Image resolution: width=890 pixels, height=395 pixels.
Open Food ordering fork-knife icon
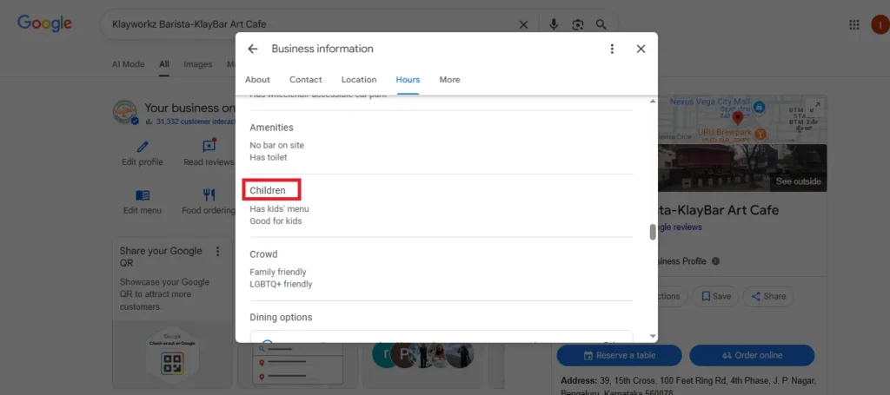pos(209,195)
